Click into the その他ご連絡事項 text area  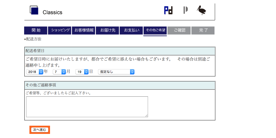[87, 107]
